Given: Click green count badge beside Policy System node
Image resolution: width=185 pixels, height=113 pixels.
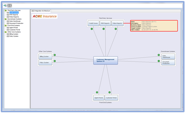Looking at the screenshot, I should click(55, 61).
